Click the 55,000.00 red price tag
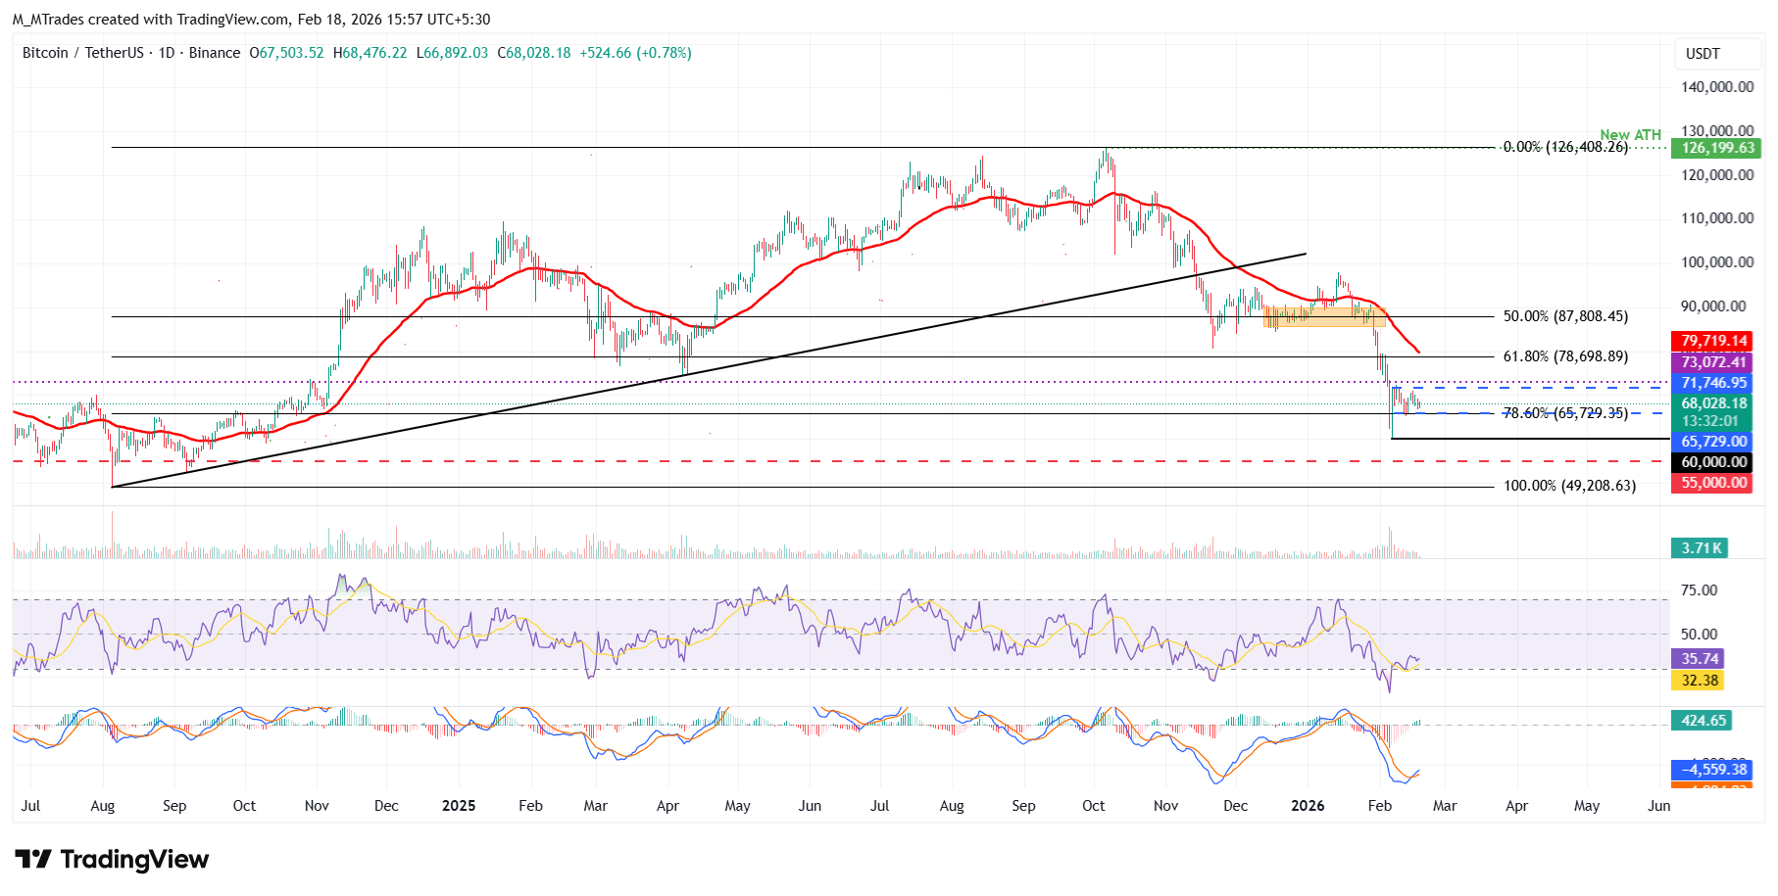The height and width of the screenshot is (896, 1778). [x=1711, y=483]
